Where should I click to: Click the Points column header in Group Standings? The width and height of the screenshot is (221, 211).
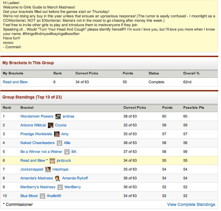[167, 107]
